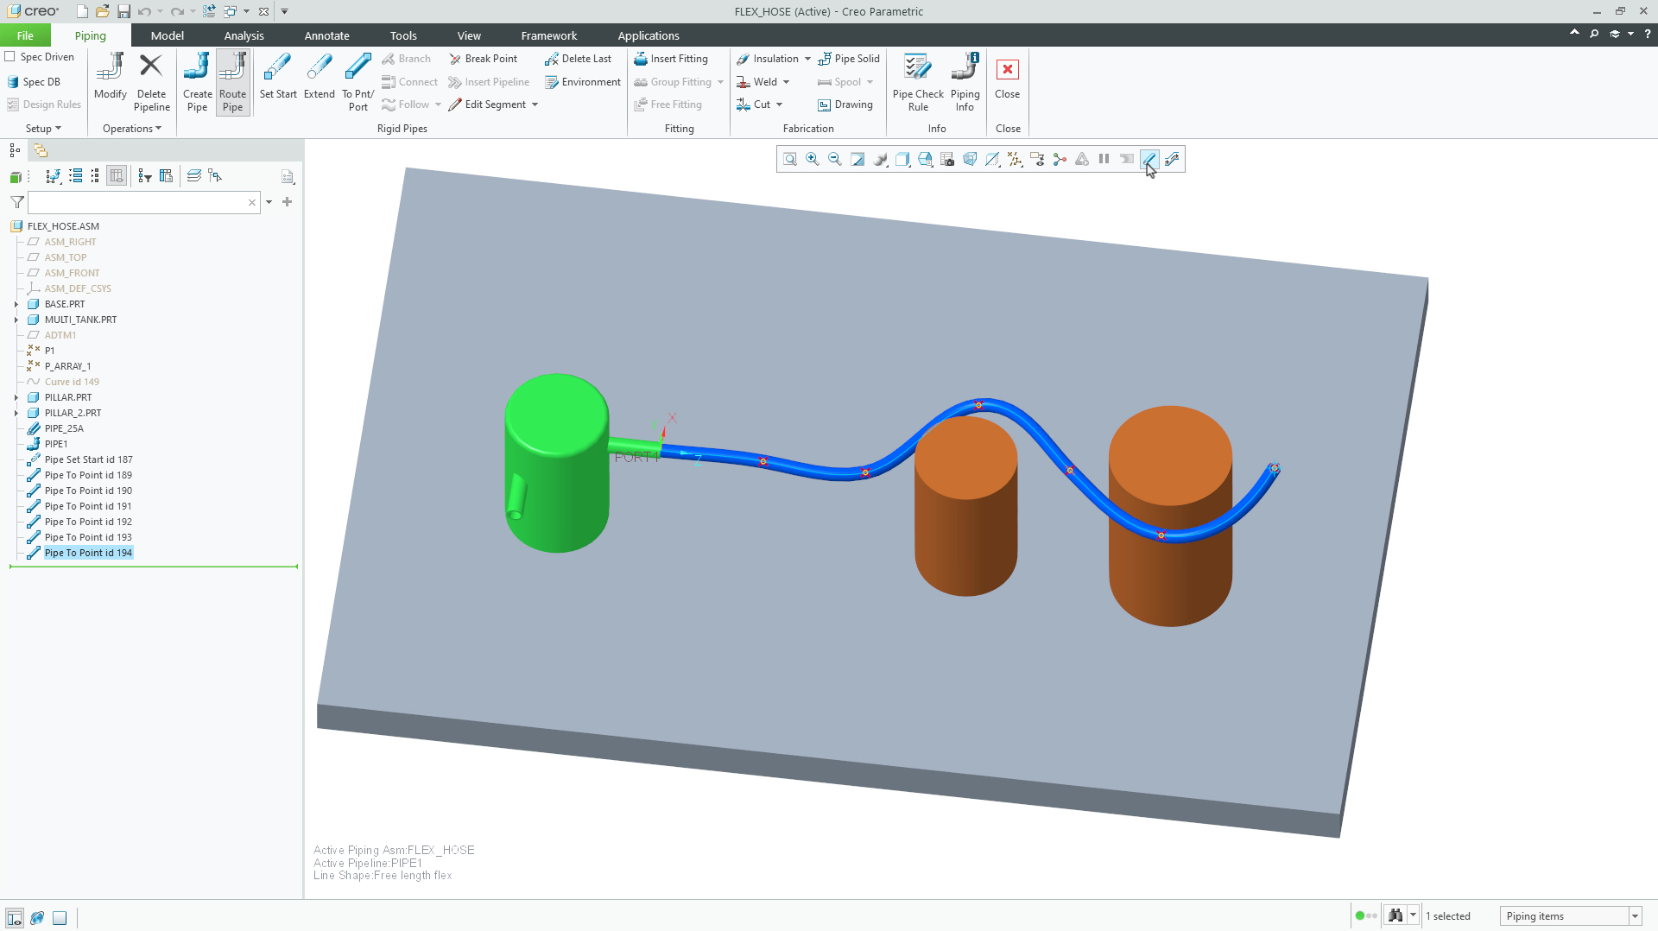
Task: Click the Break Point button
Action: (483, 59)
